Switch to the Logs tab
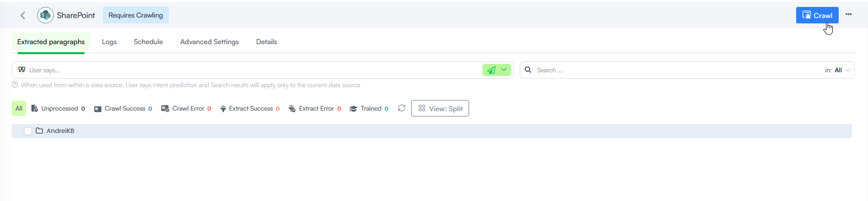 pyautogui.click(x=109, y=42)
